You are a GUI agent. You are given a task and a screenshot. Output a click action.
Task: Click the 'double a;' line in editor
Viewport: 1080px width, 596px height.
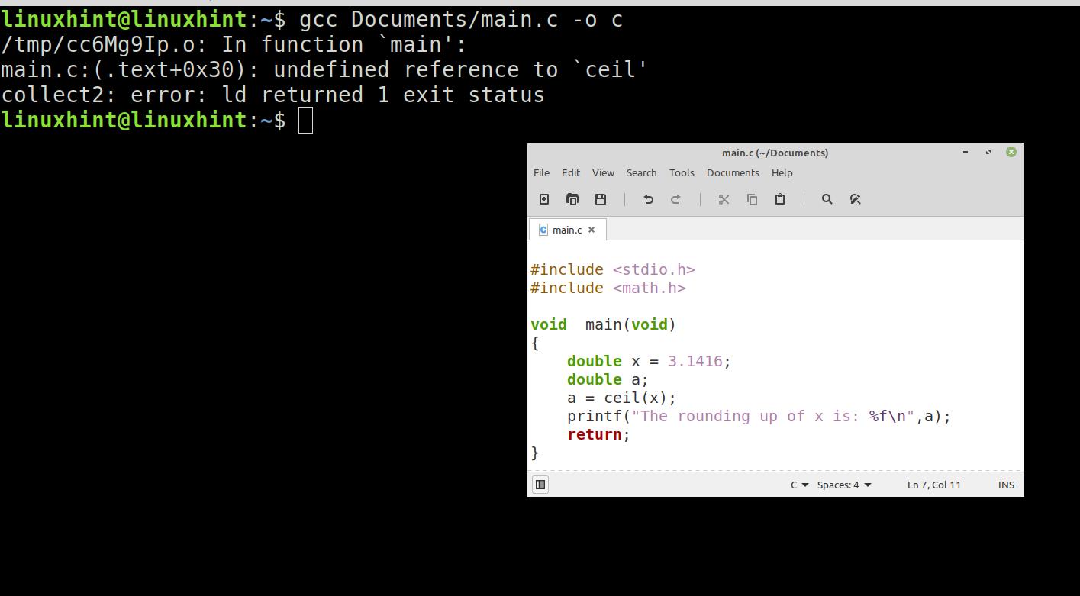[608, 379]
